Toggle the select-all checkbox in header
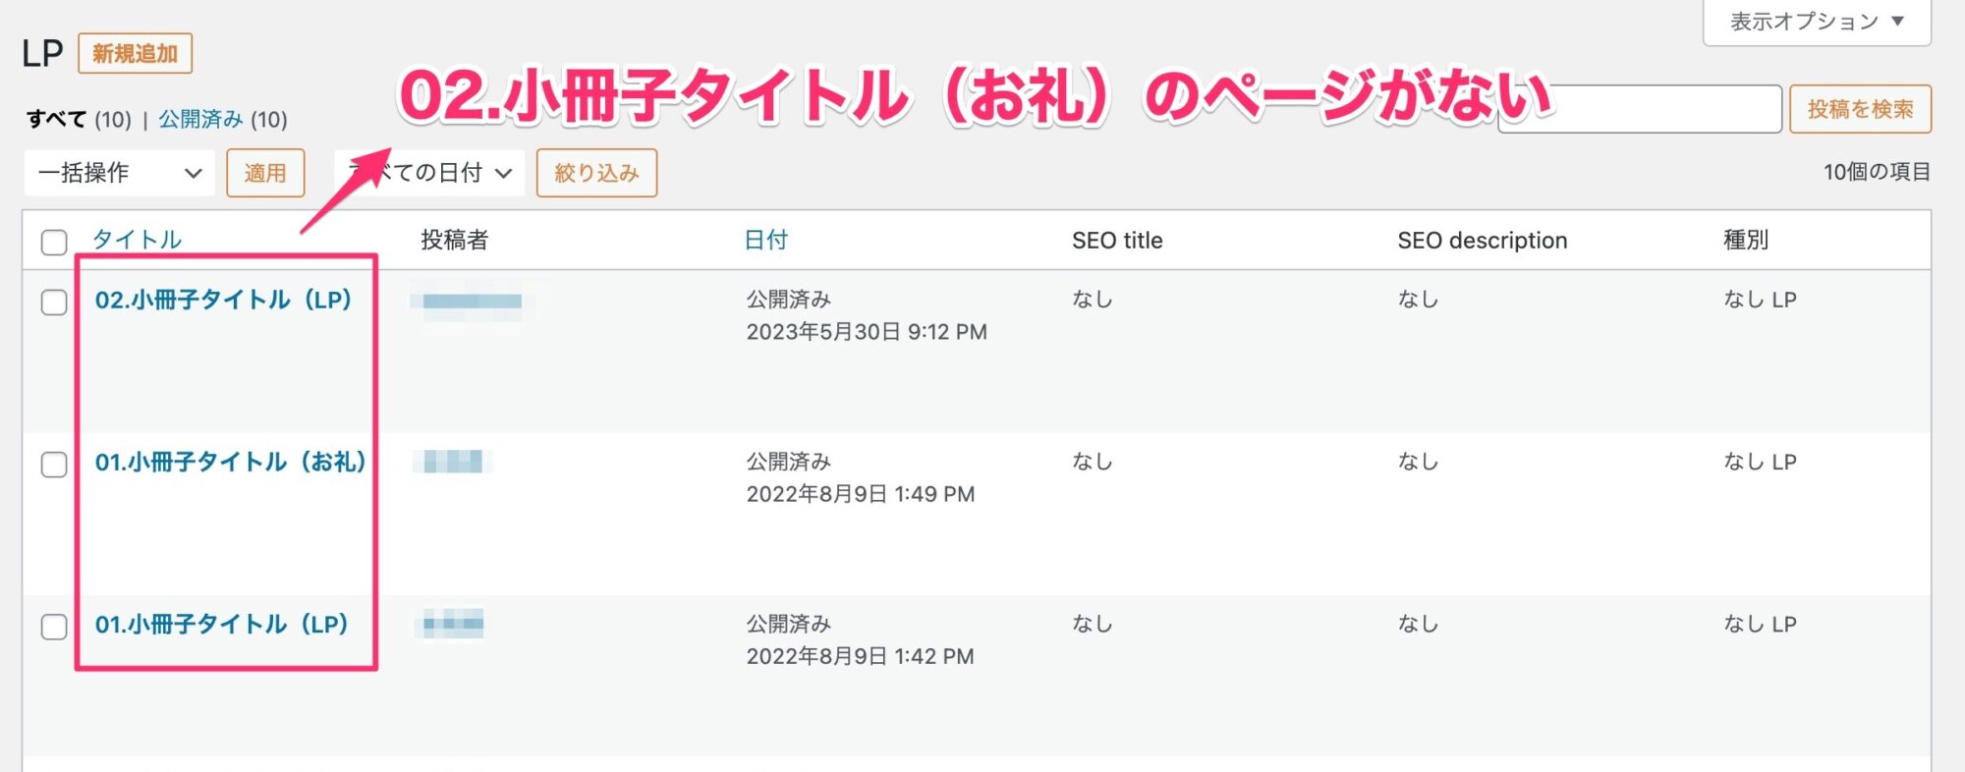Viewport: 1965px width, 772px height. coord(54,242)
